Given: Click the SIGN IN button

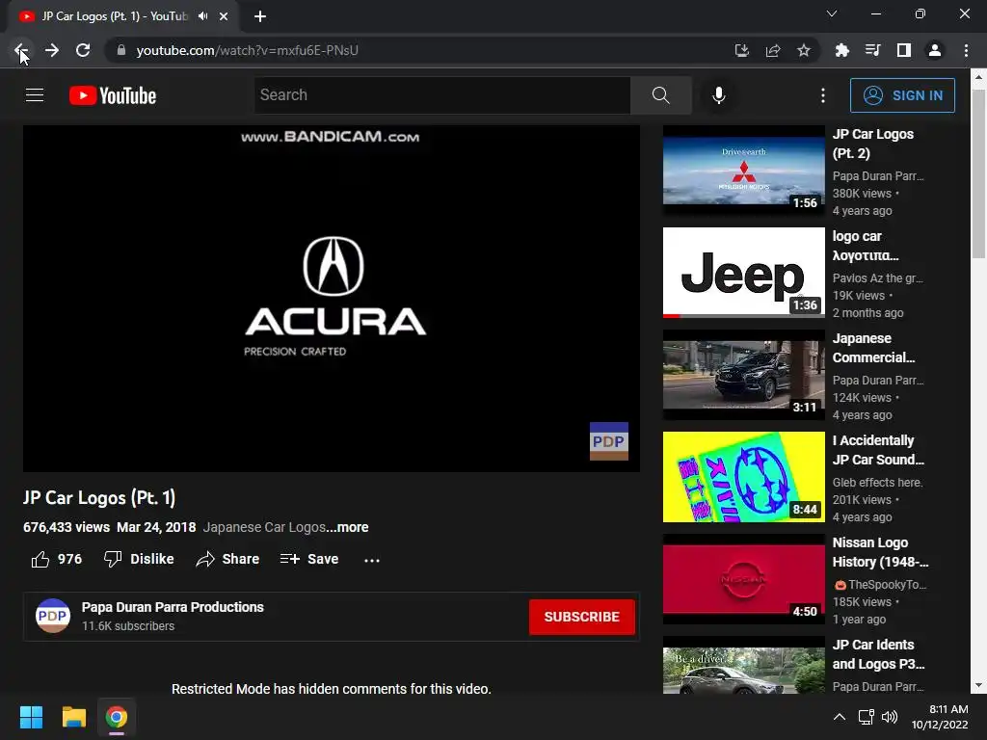Looking at the screenshot, I should [902, 95].
